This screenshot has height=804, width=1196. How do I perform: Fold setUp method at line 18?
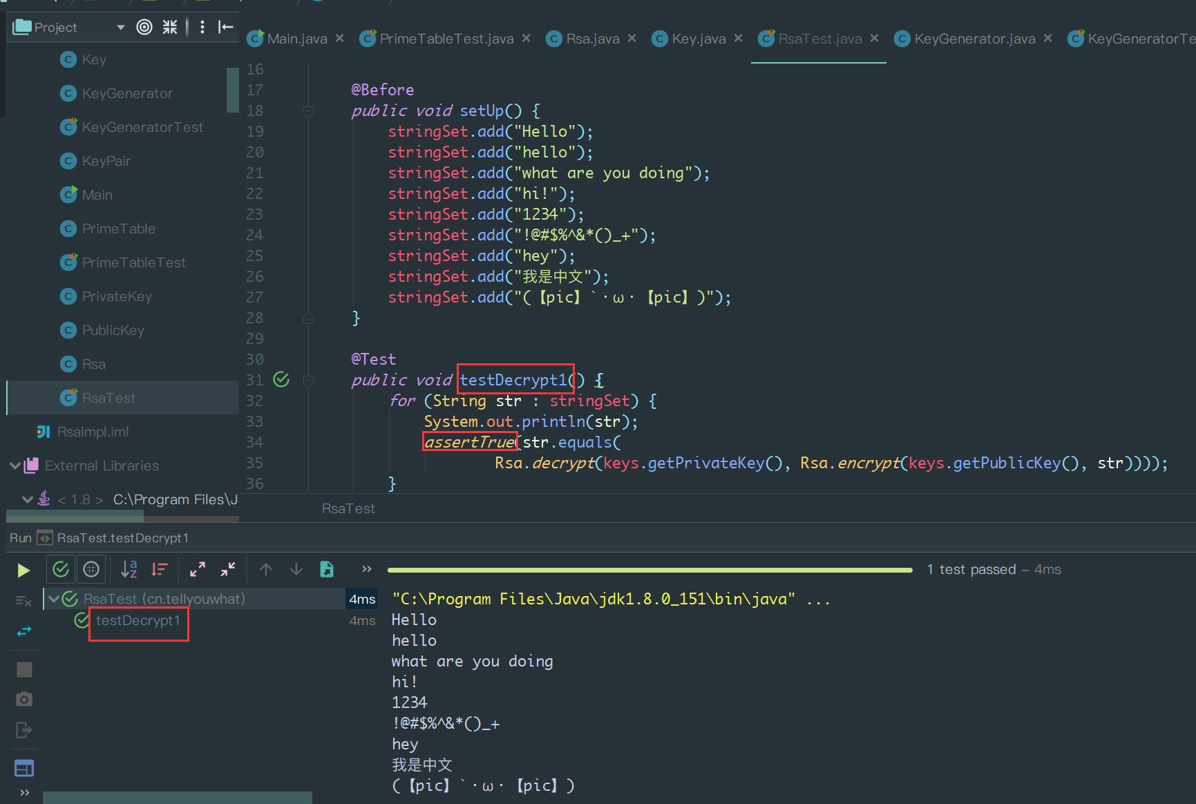coord(309,111)
